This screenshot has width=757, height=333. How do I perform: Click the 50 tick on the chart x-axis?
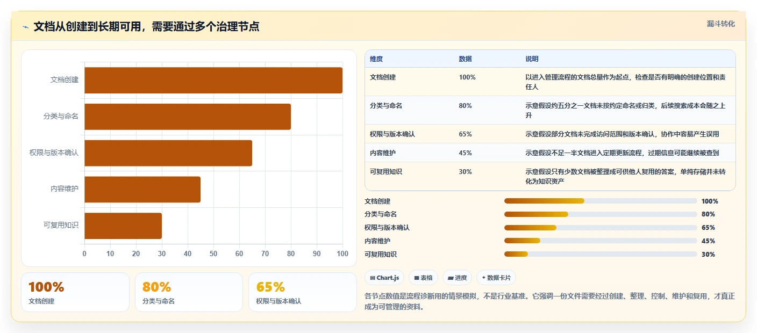(x=213, y=254)
